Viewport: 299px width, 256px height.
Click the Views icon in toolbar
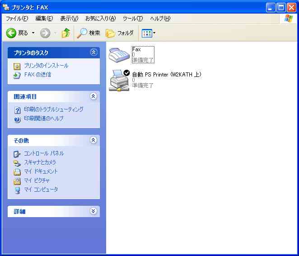tap(147, 33)
